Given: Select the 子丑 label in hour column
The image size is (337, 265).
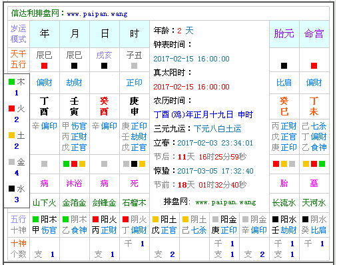Looking at the screenshot, I should (134, 55).
